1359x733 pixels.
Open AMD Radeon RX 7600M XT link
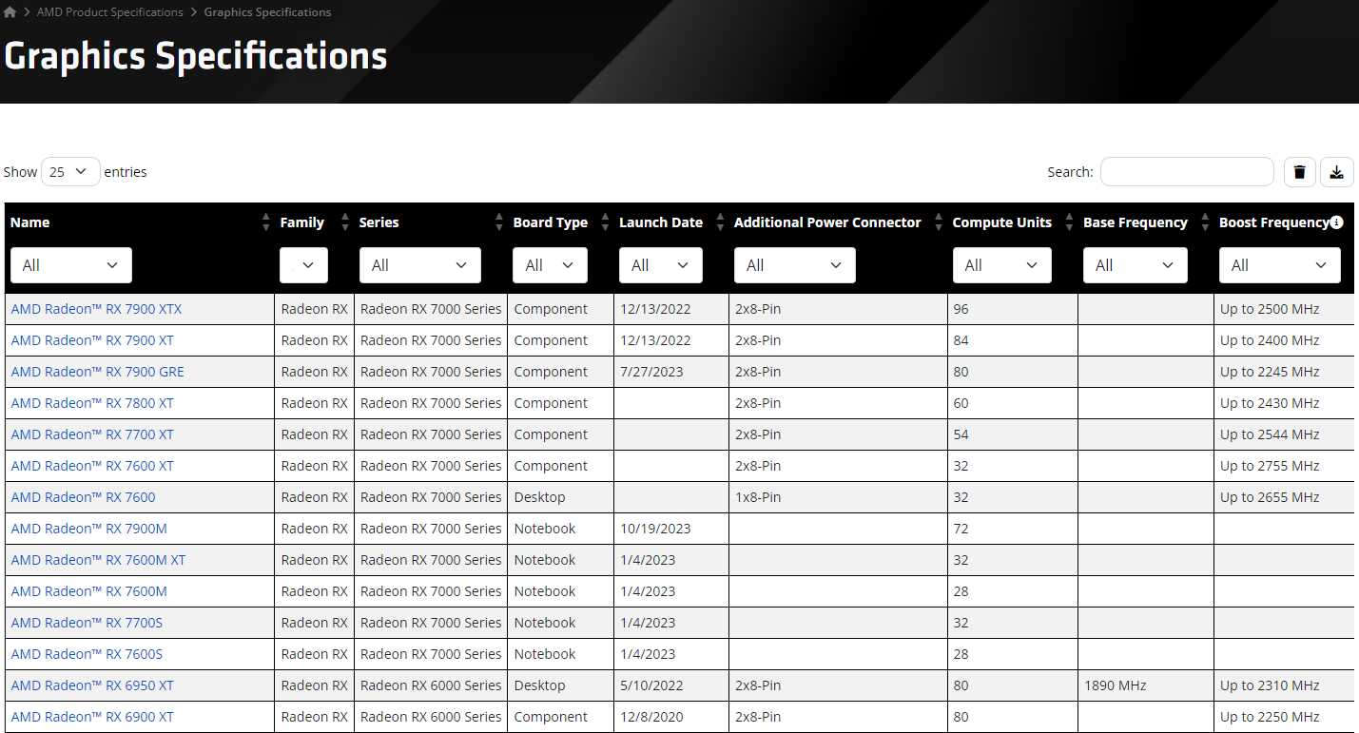99,560
